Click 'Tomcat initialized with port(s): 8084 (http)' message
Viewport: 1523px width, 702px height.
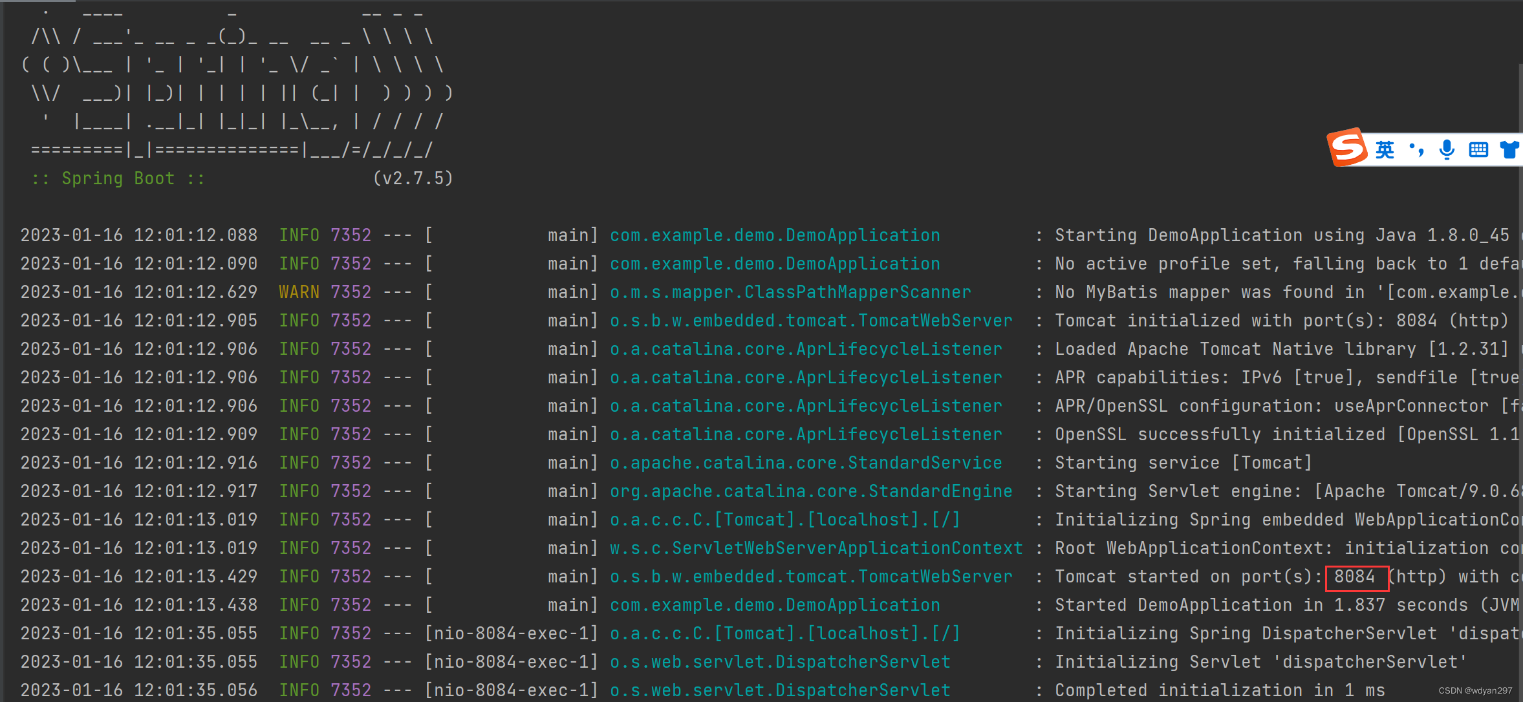pyautogui.click(x=1282, y=321)
